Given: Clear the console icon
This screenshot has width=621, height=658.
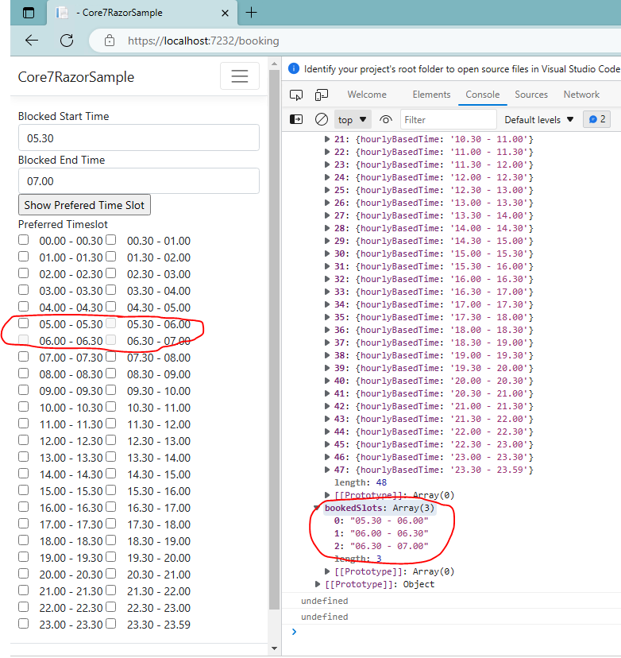Looking at the screenshot, I should pyautogui.click(x=321, y=119).
